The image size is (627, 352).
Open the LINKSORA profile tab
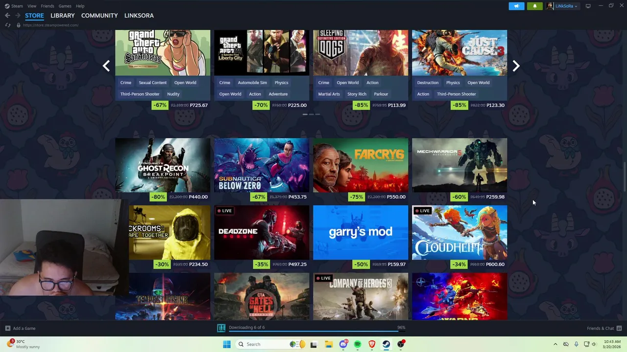pyautogui.click(x=139, y=16)
